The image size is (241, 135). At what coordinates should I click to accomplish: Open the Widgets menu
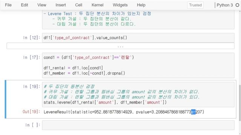[120, 5]
